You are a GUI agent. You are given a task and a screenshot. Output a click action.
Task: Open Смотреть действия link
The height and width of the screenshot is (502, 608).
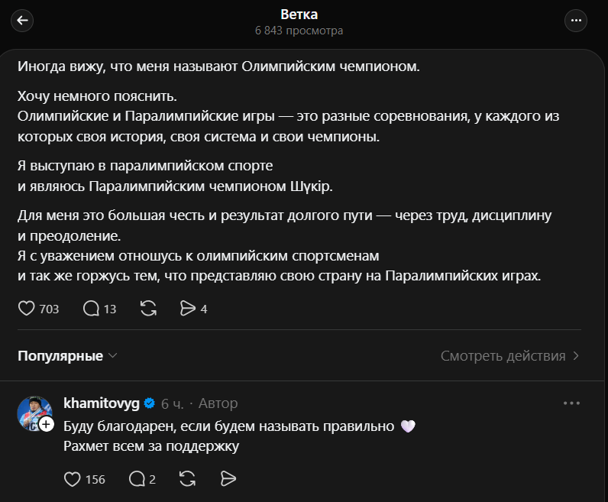[503, 356]
